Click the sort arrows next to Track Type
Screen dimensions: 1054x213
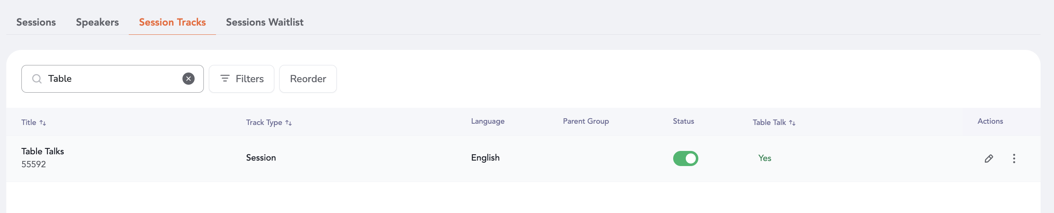(289, 123)
